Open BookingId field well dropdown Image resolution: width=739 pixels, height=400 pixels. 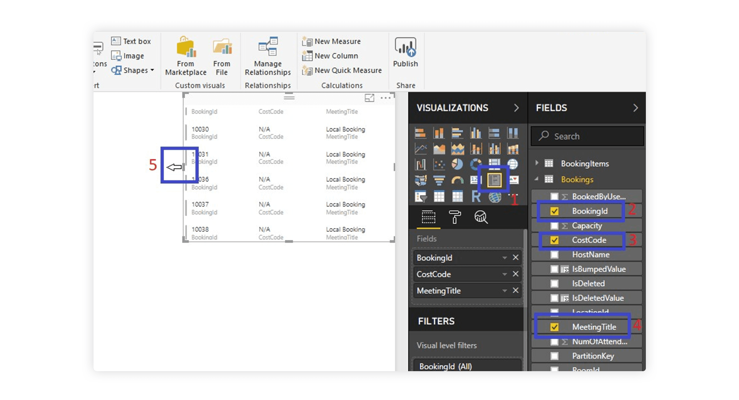[x=504, y=258]
